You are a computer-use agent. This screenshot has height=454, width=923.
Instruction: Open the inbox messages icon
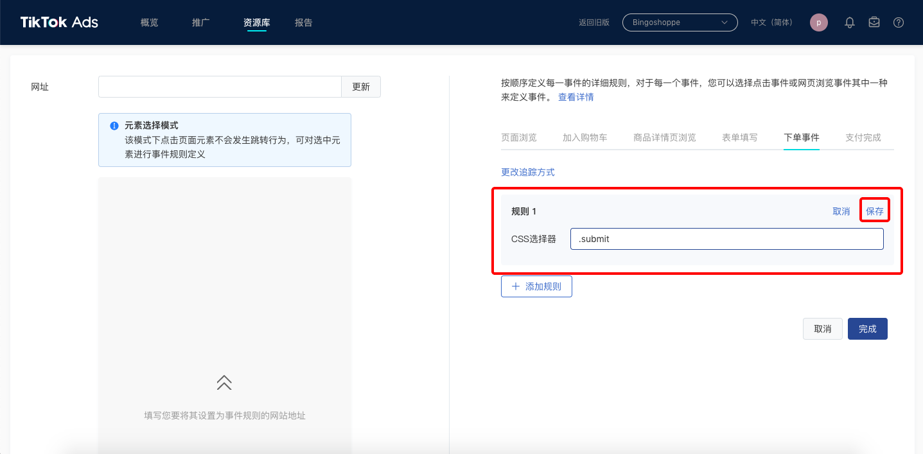[874, 22]
